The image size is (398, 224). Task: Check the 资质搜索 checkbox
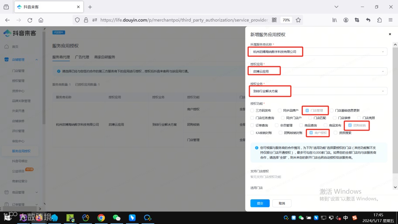pyautogui.click(x=335, y=133)
